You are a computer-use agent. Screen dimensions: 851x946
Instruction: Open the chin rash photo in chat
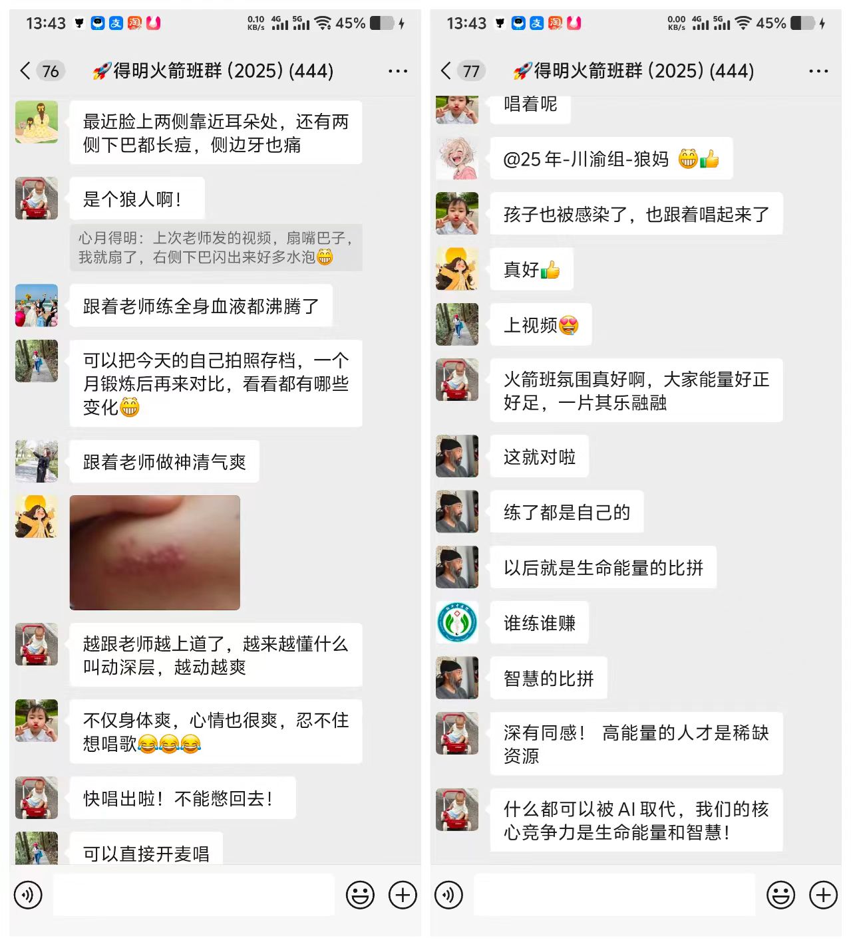[x=155, y=552]
